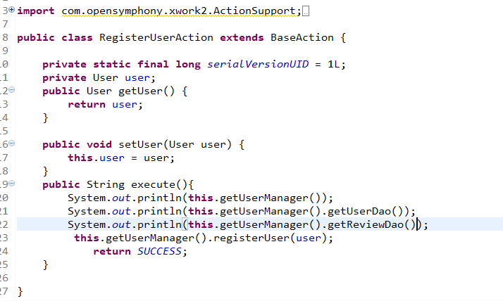Click the 'private User user;' declaration
This screenshot has height=301, width=503.
99,77
